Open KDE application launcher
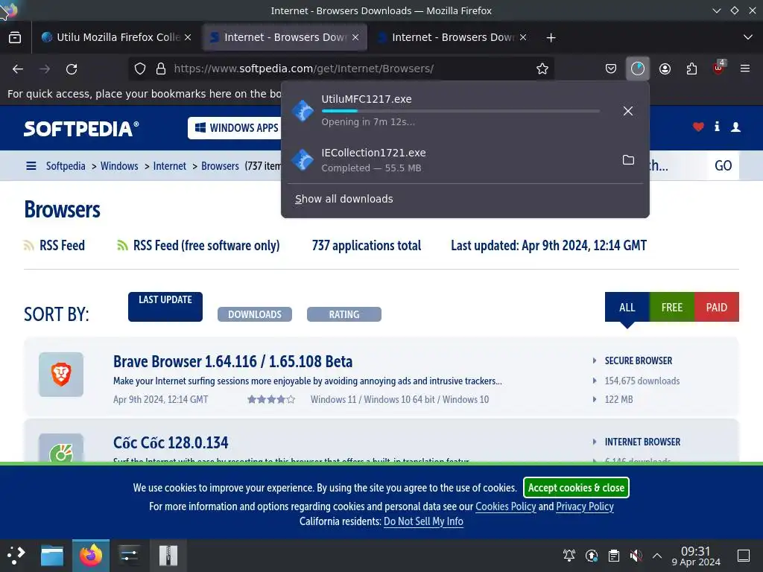The width and height of the screenshot is (763, 572). coord(16,556)
